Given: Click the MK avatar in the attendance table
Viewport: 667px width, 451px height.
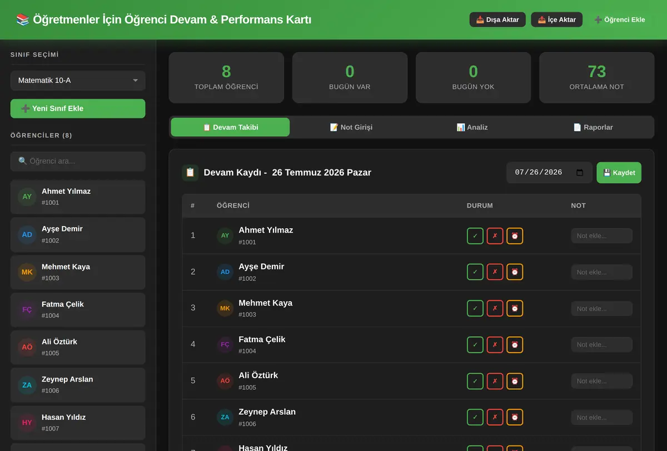Looking at the screenshot, I should point(225,308).
